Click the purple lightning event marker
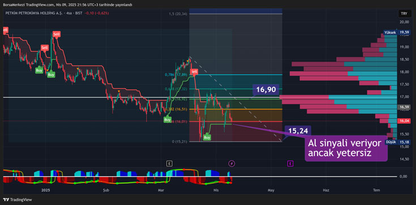416x205 pixels. click(232, 163)
